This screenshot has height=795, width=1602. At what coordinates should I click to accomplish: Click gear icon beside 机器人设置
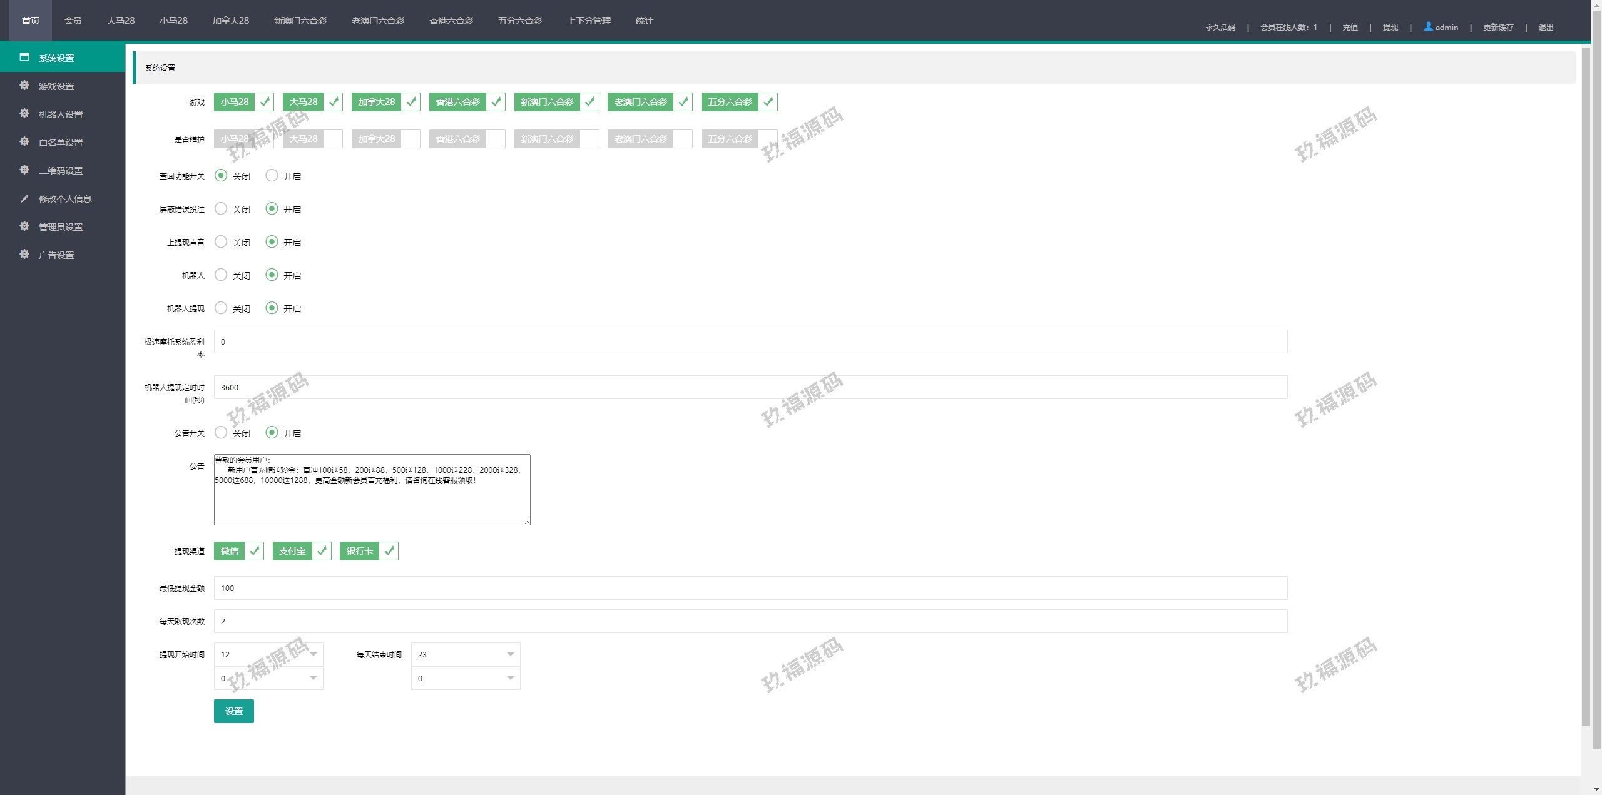point(24,114)
